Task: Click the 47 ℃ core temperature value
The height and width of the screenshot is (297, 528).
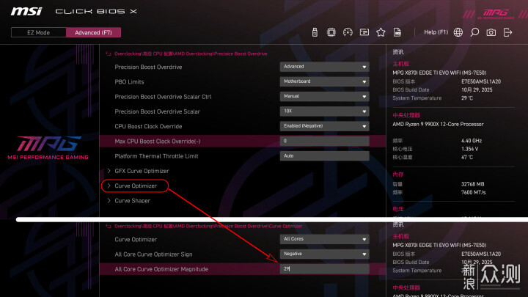Action: click(467, 157)
